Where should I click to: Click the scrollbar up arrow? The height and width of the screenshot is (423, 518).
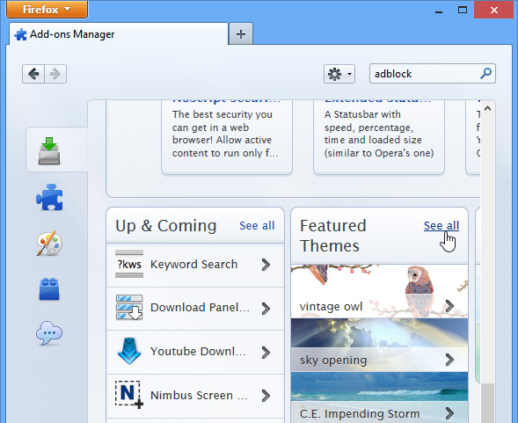(487, 108)
